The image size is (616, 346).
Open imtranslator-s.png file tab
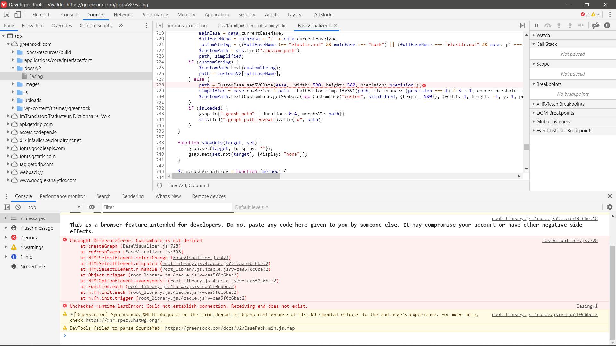click(x=187, y=25)
